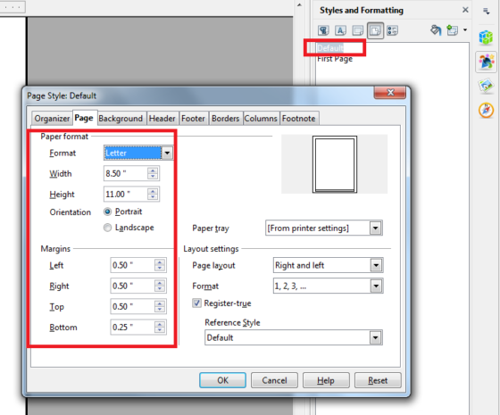500x415 pixels.
Task: Increase the Top margin with up arrow
Action: (160, 303)
